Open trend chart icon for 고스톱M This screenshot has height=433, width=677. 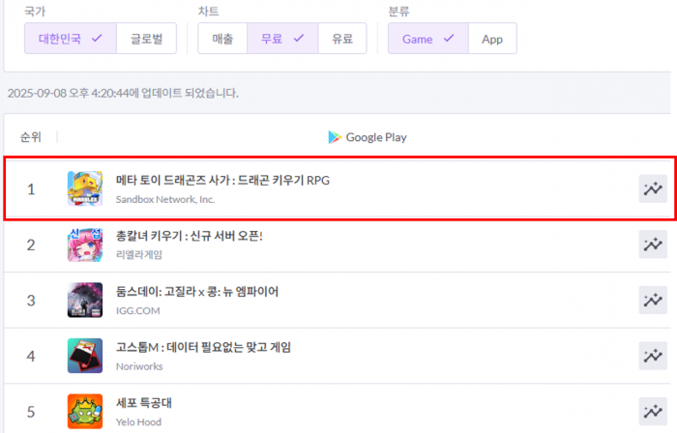click(x=653, y=356)
